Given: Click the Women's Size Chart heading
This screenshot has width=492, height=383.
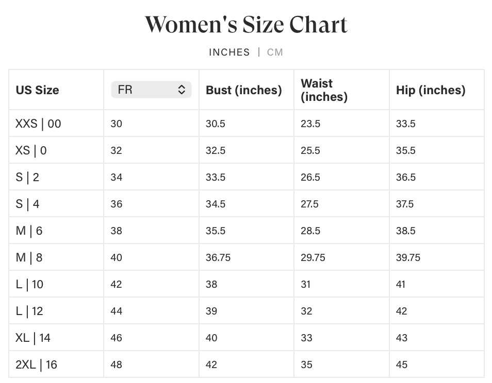Looking at the screenshot, I should [246, 25].
